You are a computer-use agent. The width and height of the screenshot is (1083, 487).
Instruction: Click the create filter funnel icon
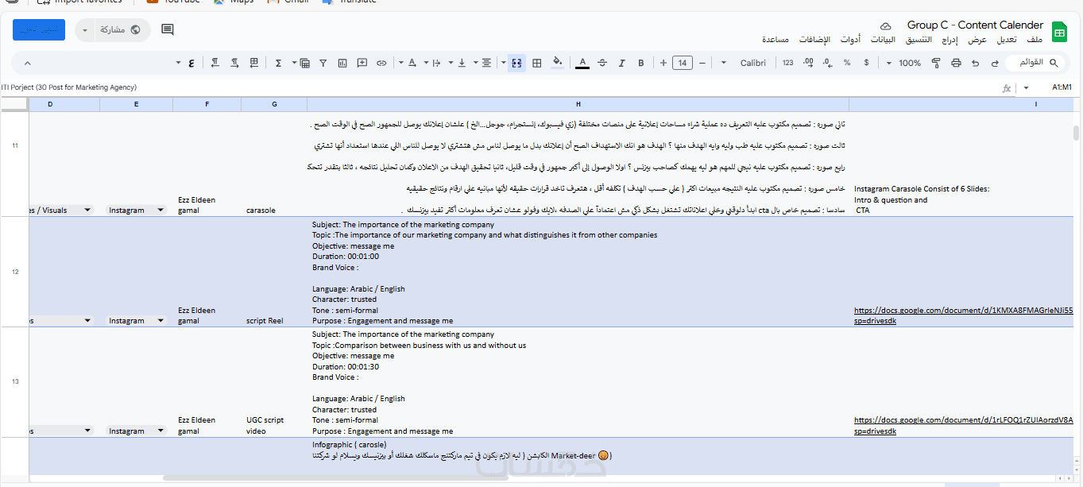click(323, 63)
